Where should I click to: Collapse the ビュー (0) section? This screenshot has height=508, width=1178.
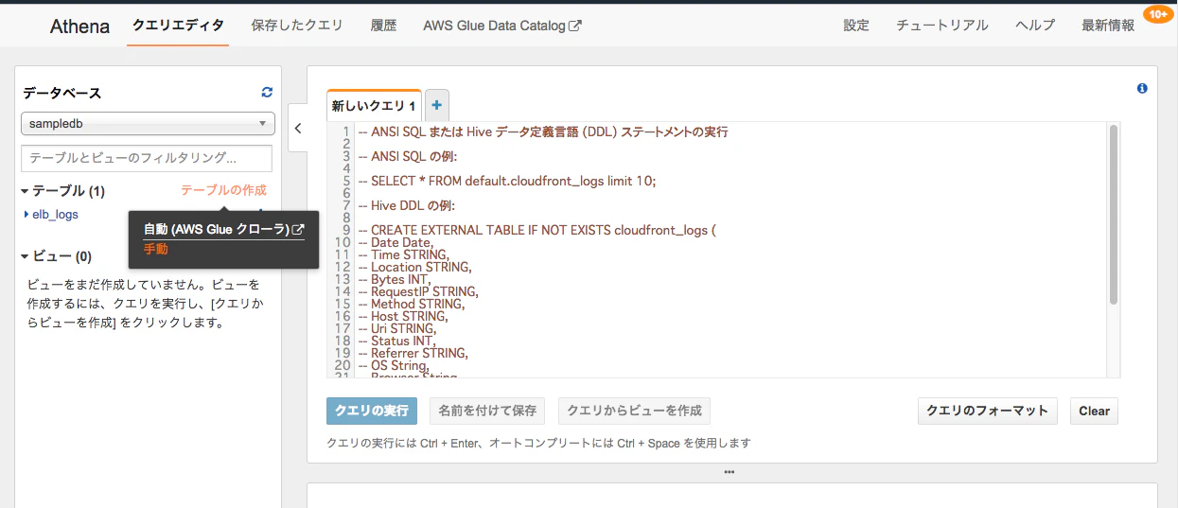[25, 256]
